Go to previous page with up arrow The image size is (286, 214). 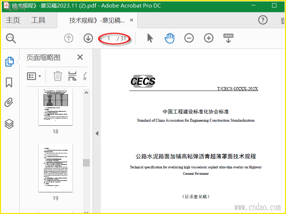tap(69, 39)
